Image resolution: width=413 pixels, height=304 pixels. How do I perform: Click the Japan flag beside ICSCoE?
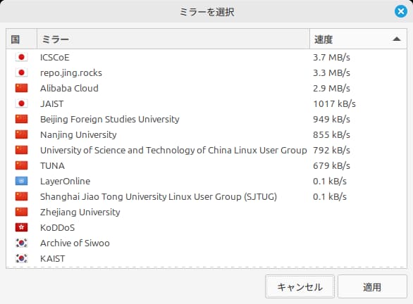21,57
